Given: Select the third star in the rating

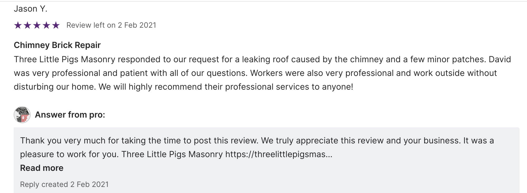Looking at the screenshot, I should pyautogui.click(x=37, y=25).
